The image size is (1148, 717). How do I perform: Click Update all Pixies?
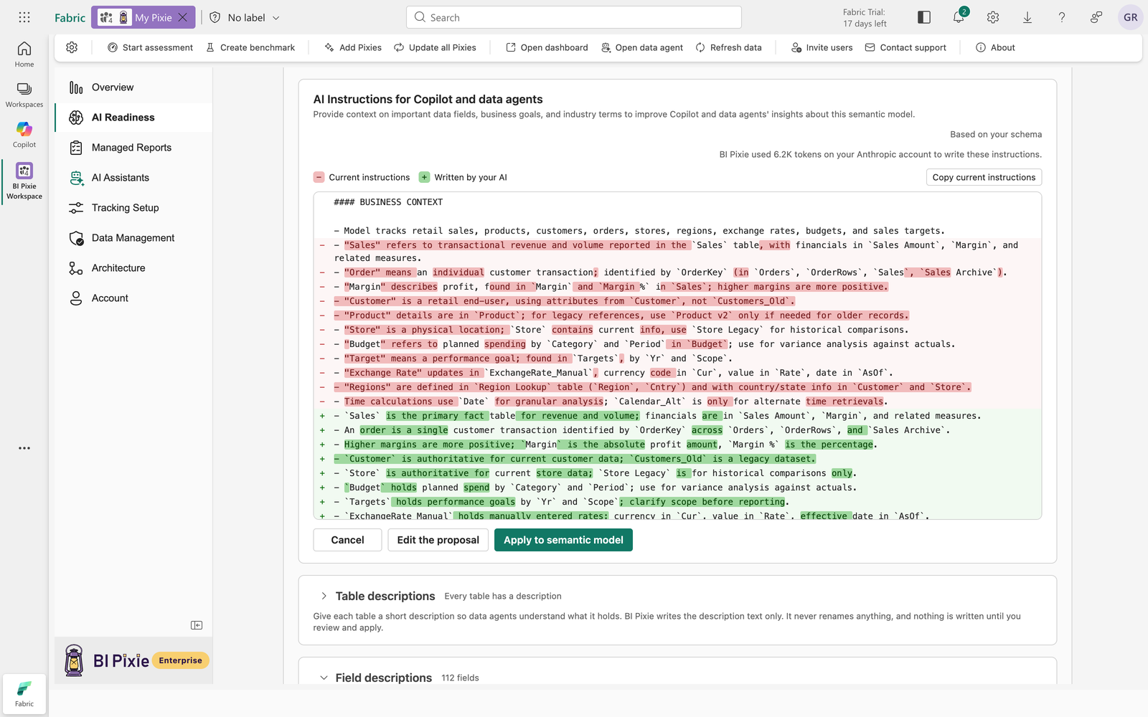point(435,47)
